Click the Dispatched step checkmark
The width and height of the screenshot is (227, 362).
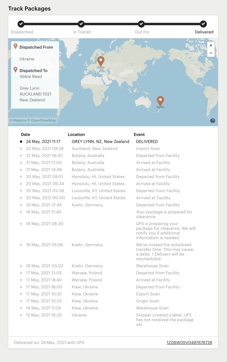(21, 24)
